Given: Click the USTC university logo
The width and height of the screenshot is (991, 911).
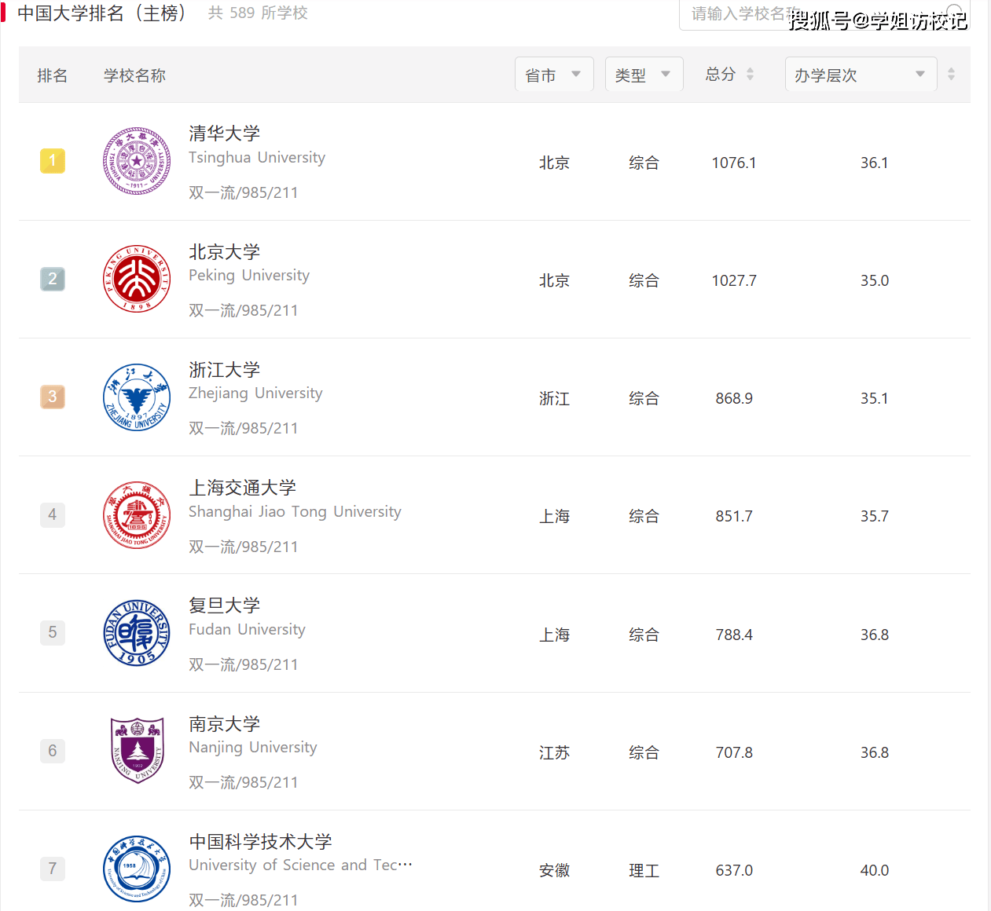Looking at the screenshot, I should [137, 869].
